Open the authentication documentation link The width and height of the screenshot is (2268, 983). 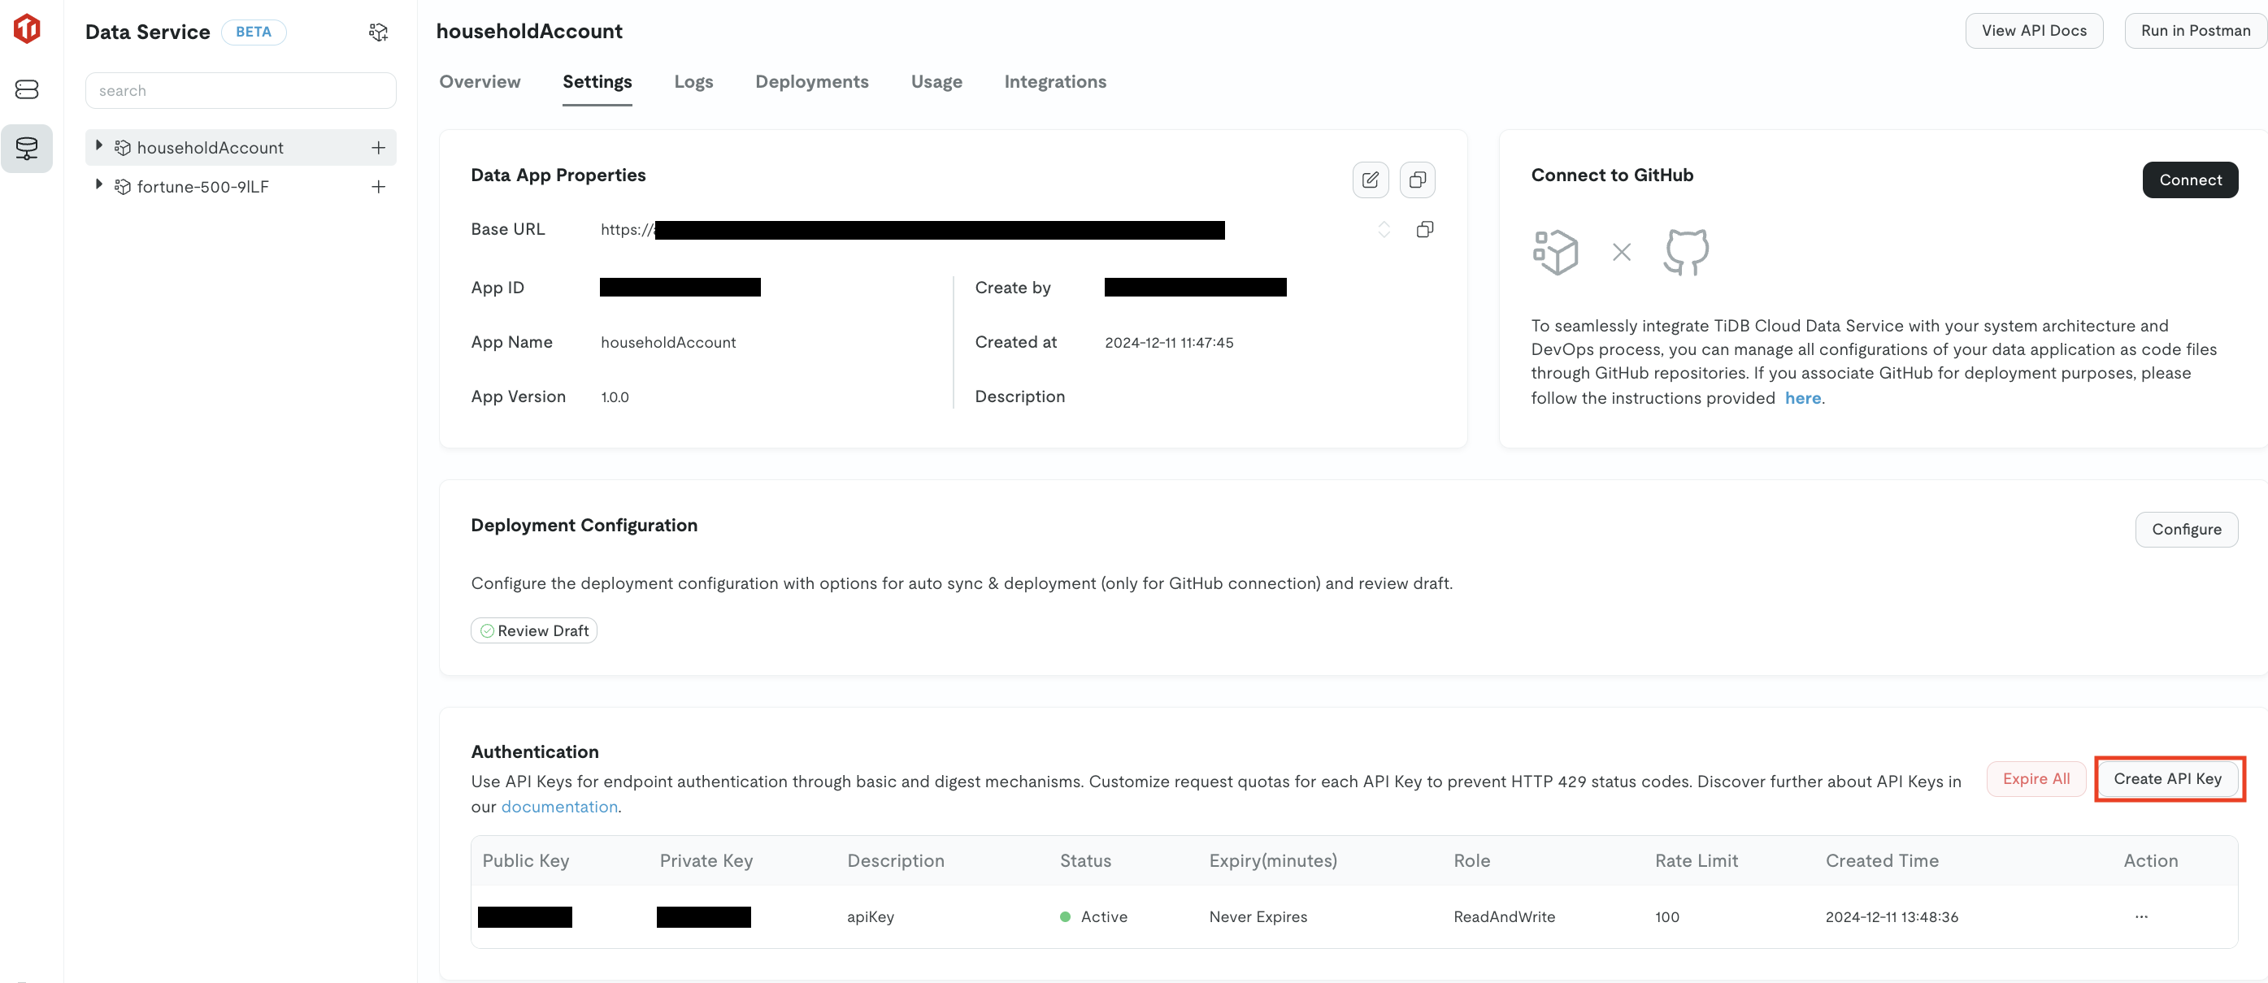559,806
